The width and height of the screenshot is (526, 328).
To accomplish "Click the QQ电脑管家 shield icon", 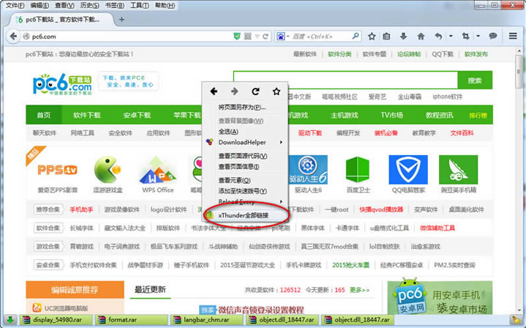I will click(x=408, y=170).
